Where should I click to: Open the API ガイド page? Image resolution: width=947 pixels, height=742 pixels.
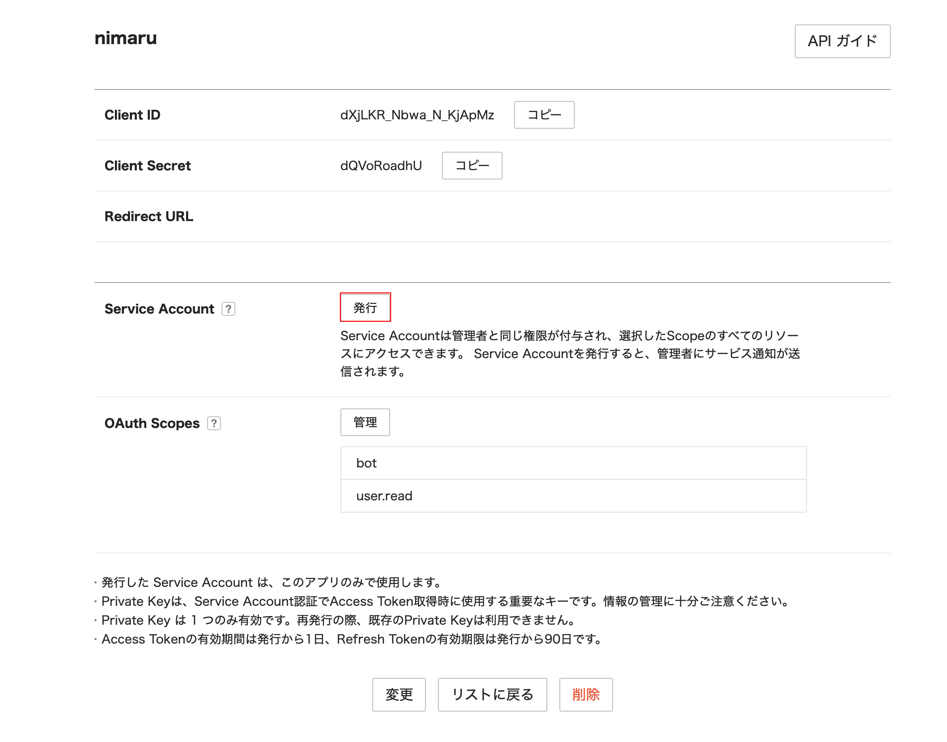842,41
